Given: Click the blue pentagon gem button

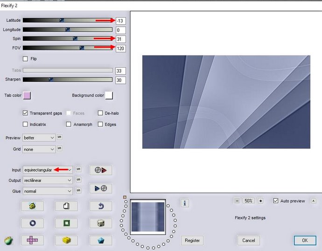Looking at the screenshot, I should (100, 240).
